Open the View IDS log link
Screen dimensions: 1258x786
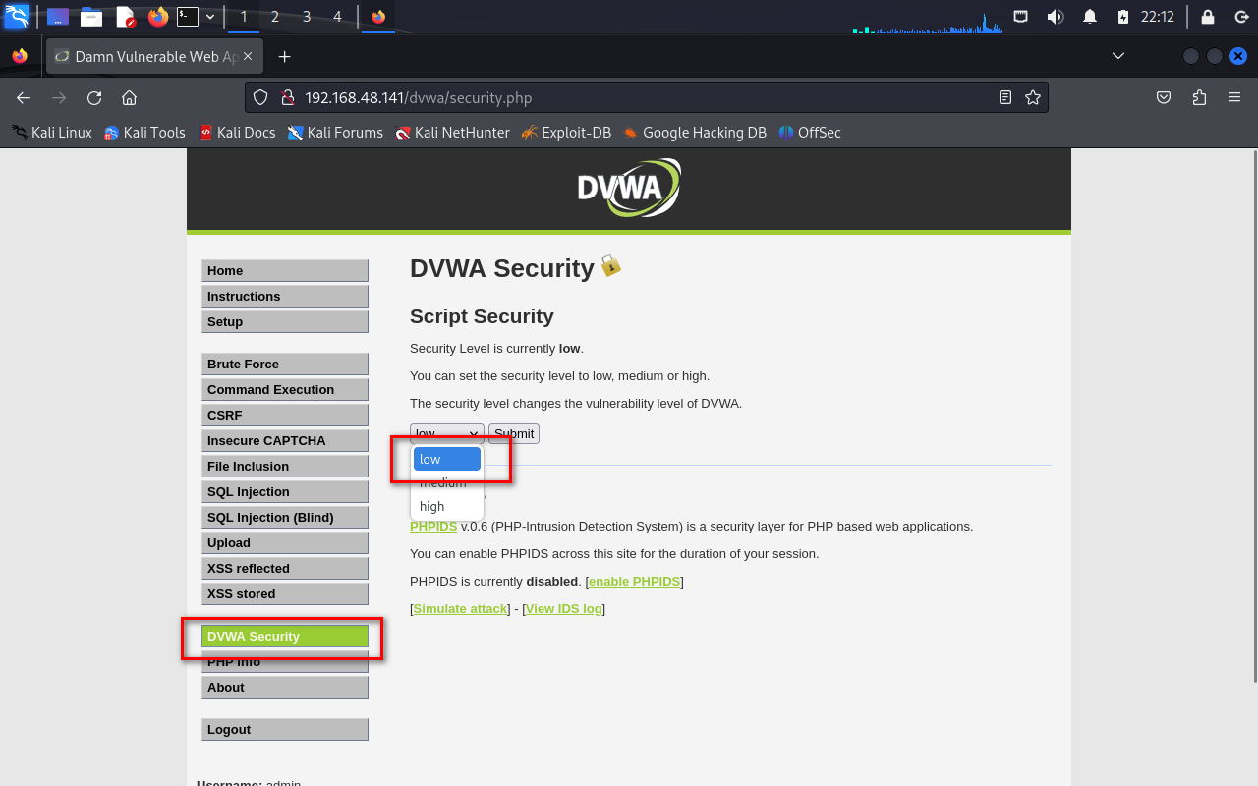pyautogui.click(x=563, y=608)
